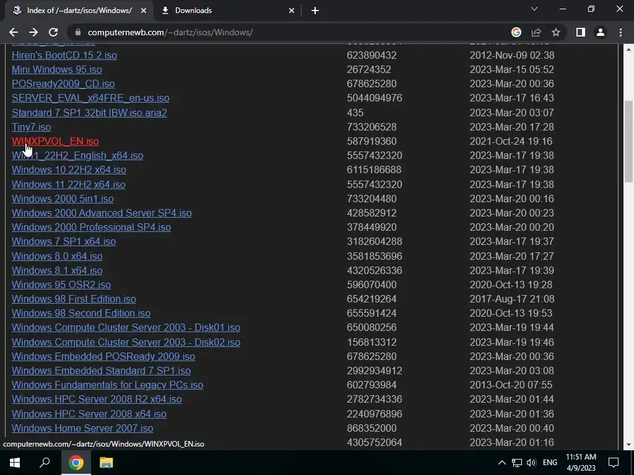Open Windows 95 OSR2.iso link
This screenshot has width=634, height=475.
(x=61, y=285)
